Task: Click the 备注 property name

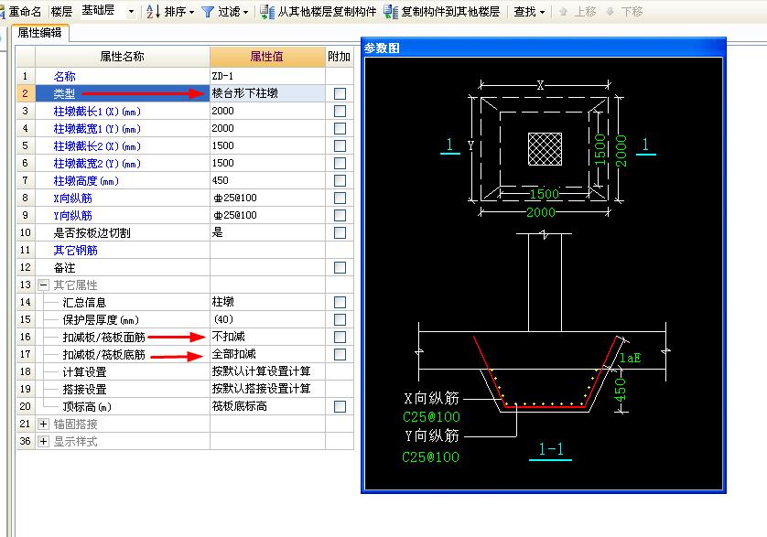Action: coord(64,267)
